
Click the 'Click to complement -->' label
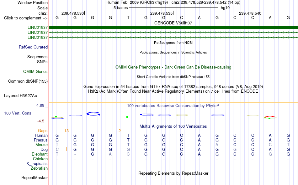click(26, 18)
